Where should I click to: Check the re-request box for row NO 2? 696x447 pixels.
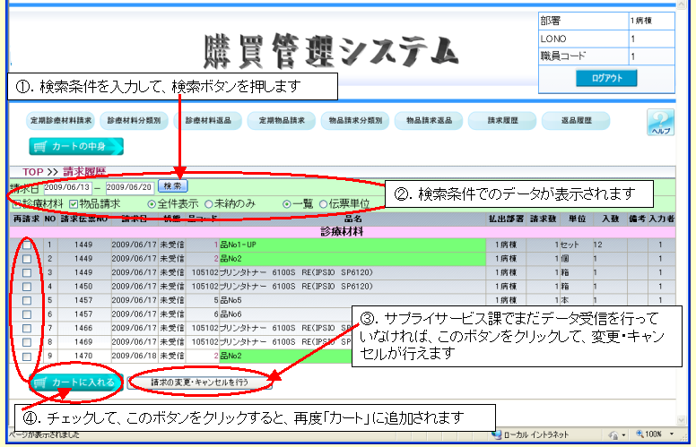(27, 259)
